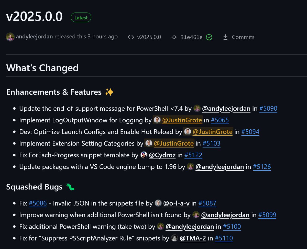Click the green verified checkmark badge
Image resolution: width=307 pixels, height=249 pixels.
pyautogui.click(x=209, y=37)
